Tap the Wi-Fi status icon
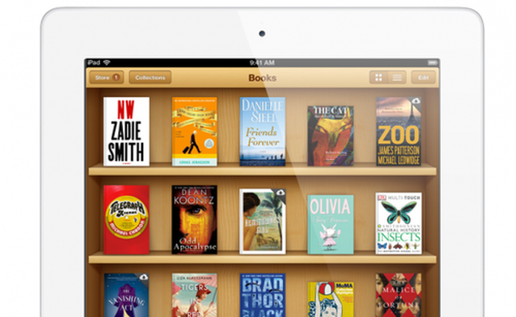 pos(106,63)
